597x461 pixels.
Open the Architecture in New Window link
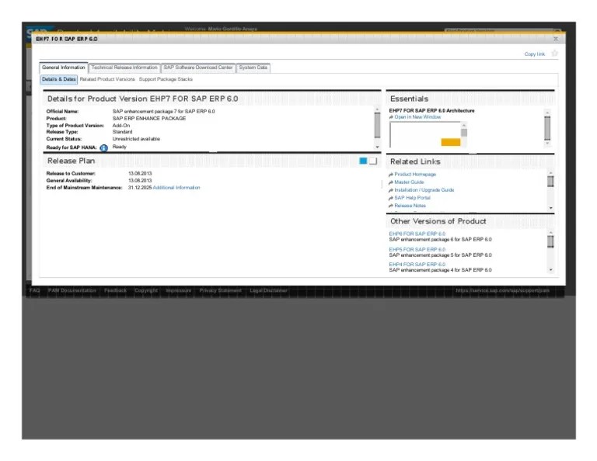(x=417, y=117)
